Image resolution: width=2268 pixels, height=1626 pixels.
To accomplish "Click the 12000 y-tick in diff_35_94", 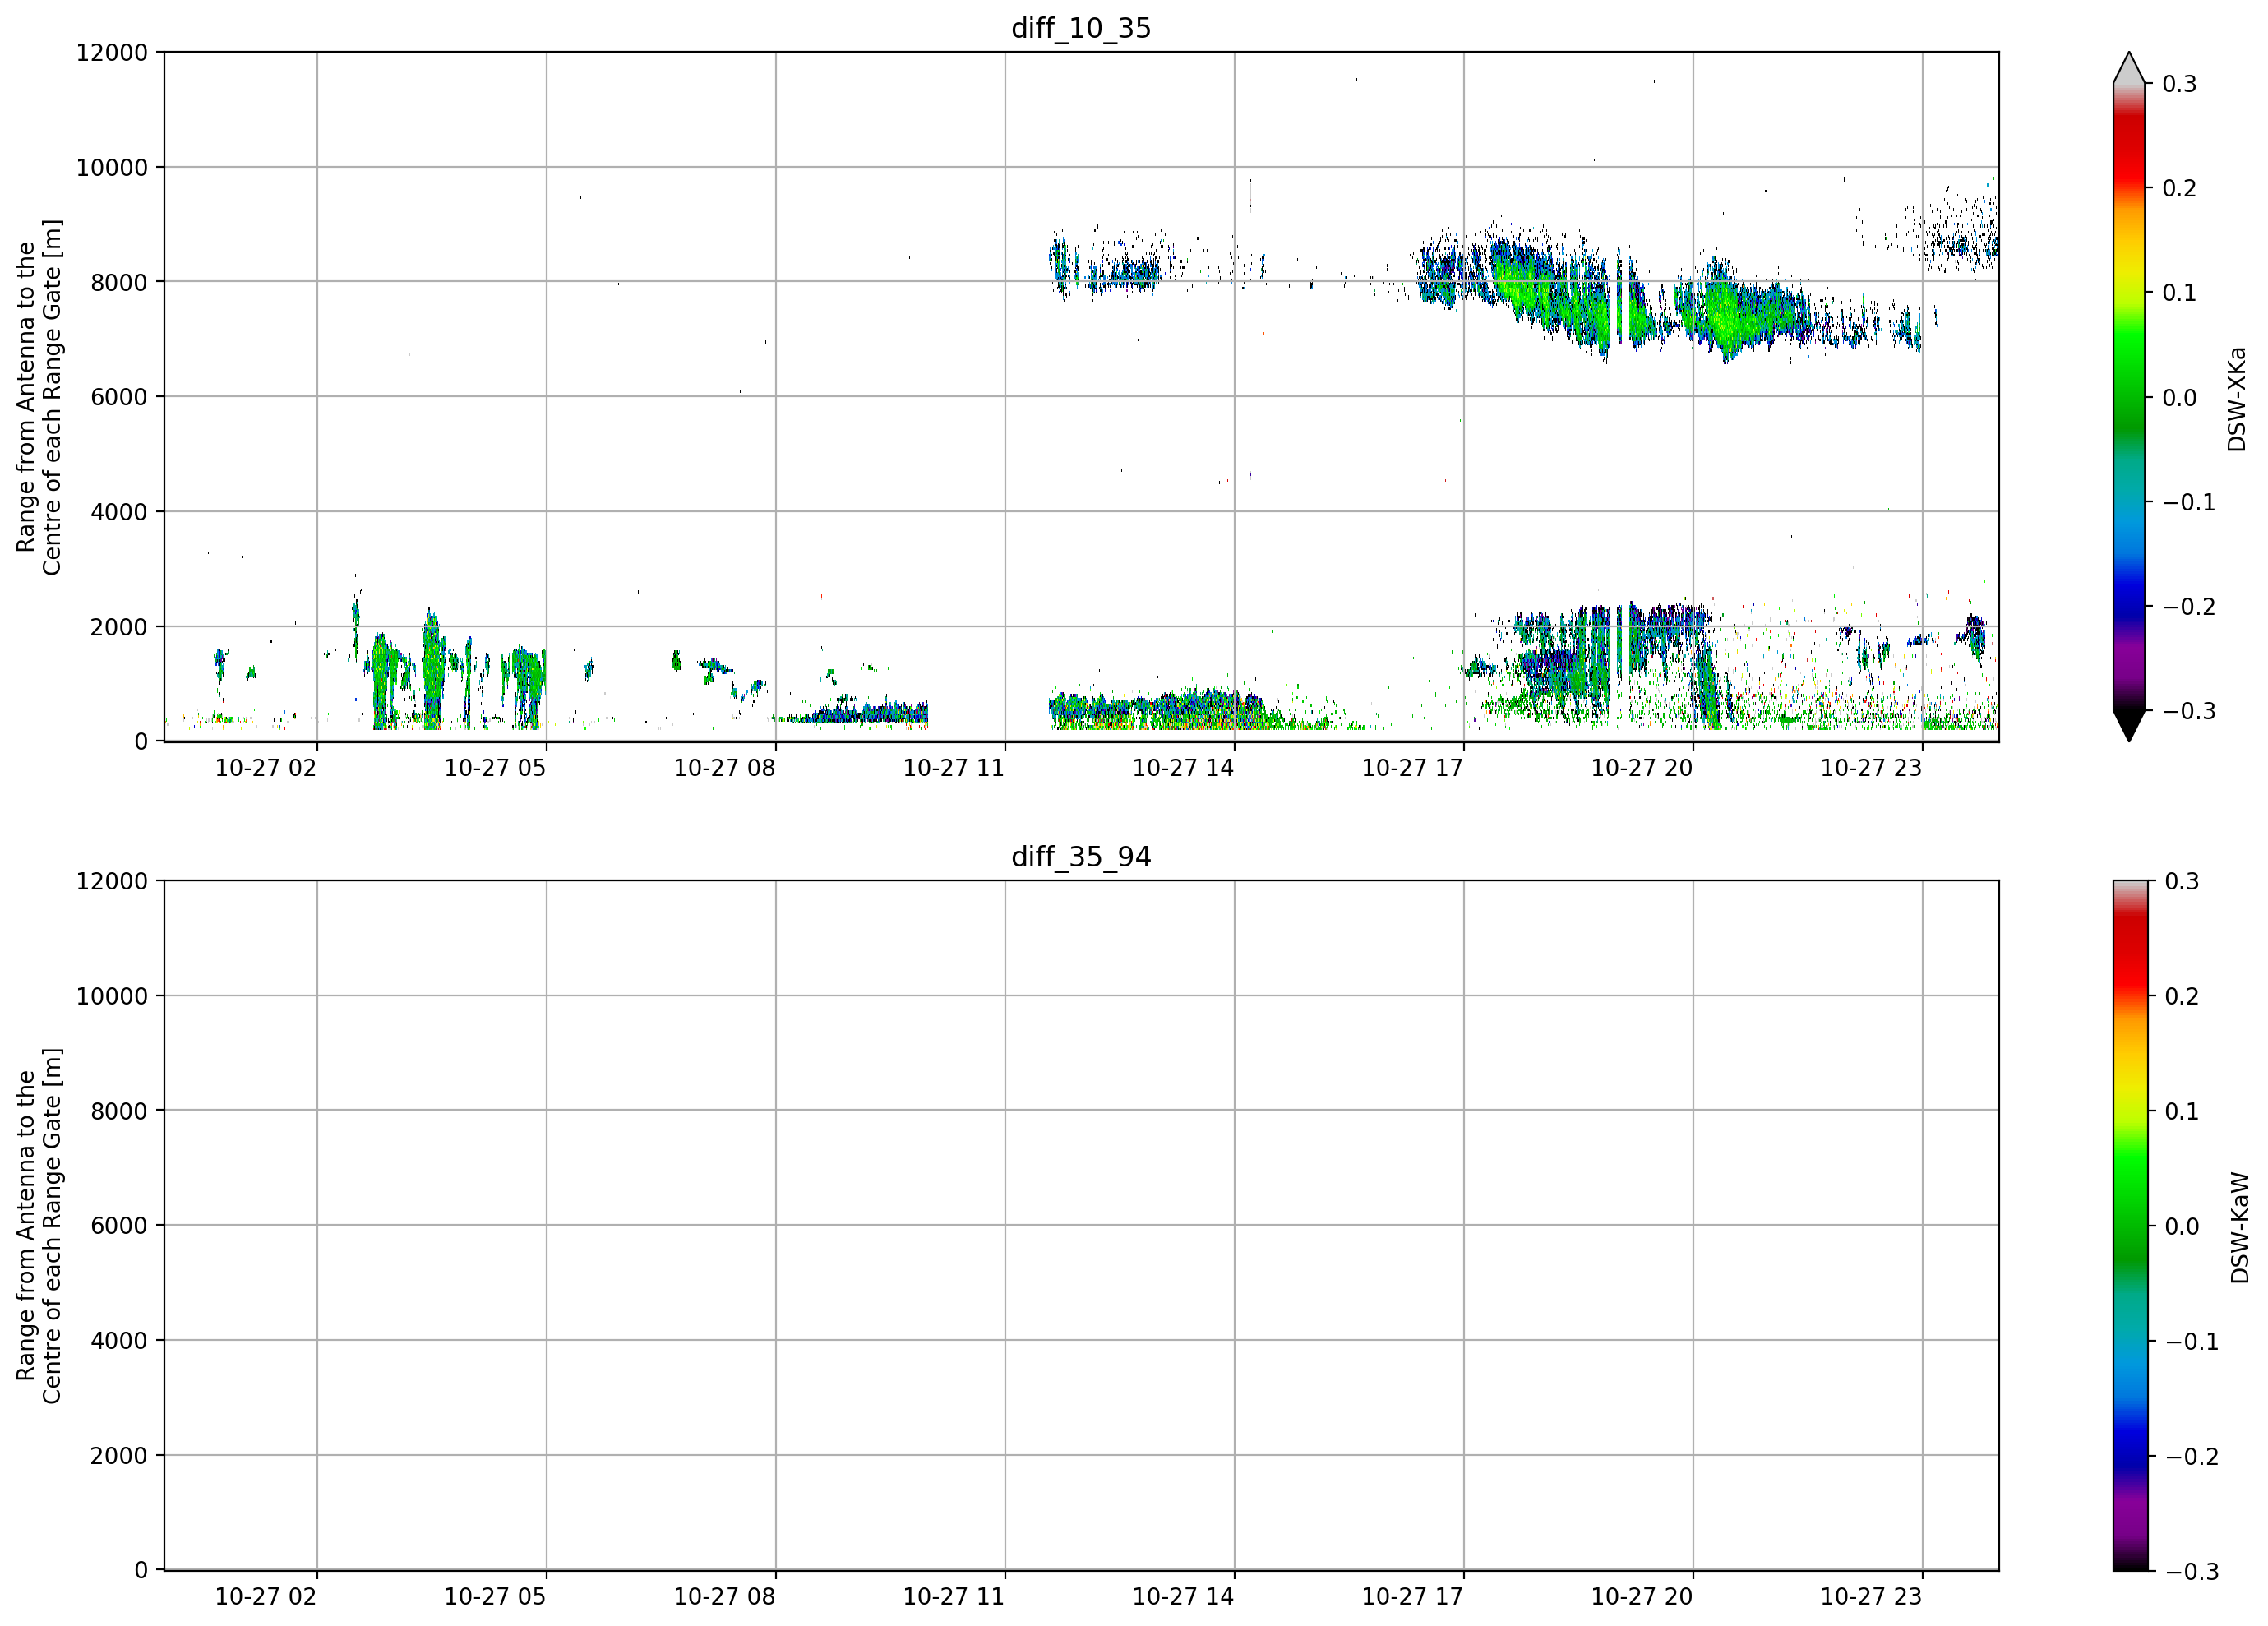I will pyautogui.click(x=112, y=881).
